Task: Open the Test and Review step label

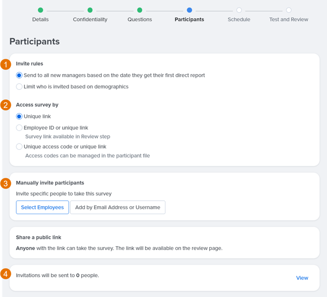Action: (289, 19)
